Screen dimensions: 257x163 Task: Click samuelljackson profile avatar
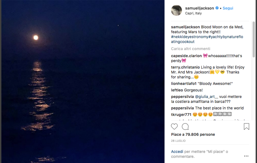click(x=177, y=11)
